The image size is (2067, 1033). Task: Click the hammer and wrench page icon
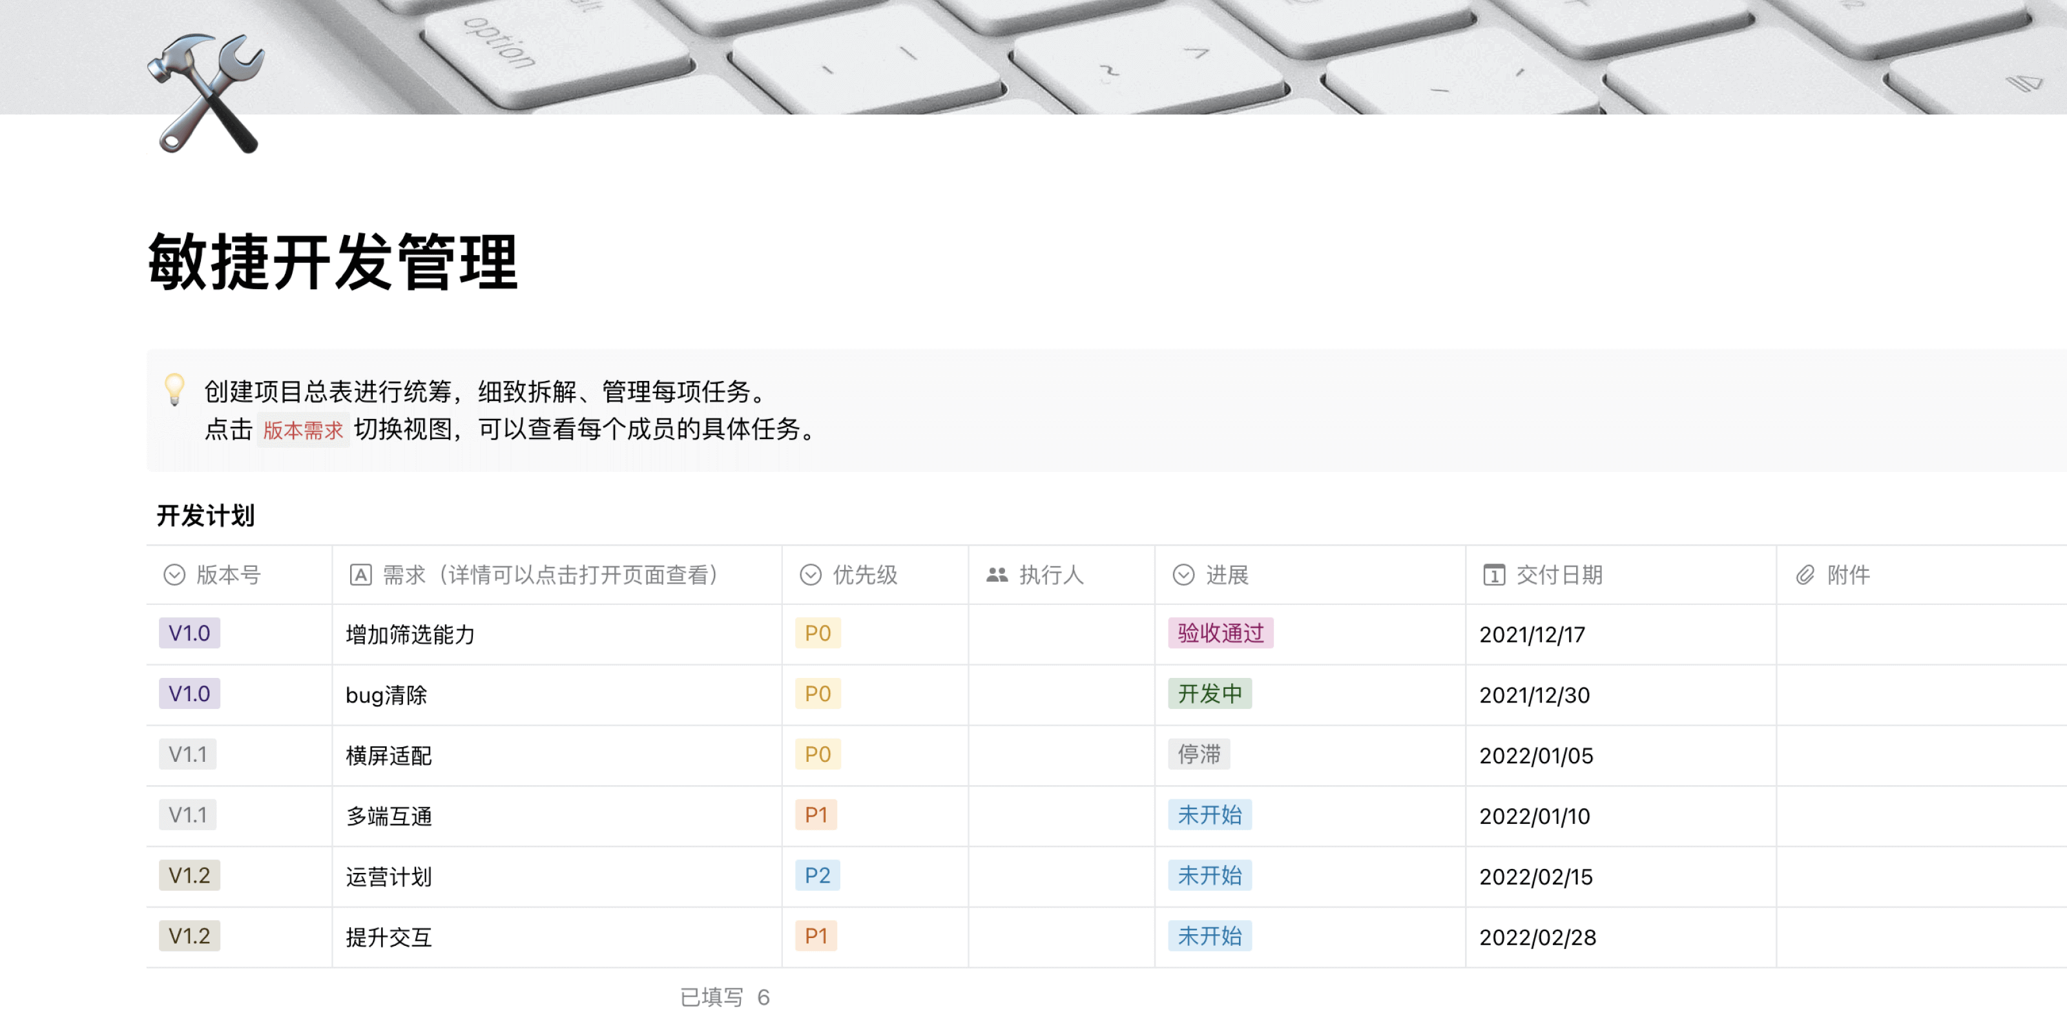(207, 93)
